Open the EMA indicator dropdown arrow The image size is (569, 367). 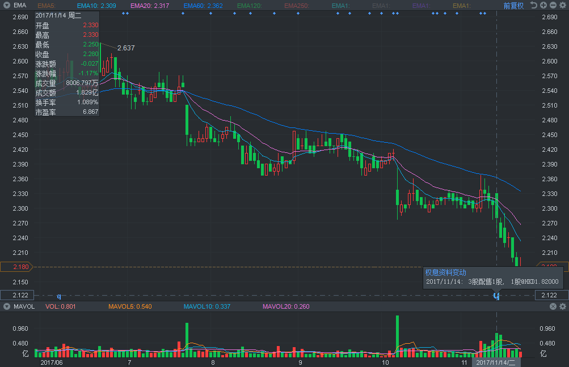[7, 6]
